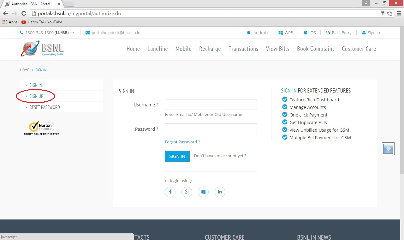Focus the Username input field
Viewport: 404px width, 240px height.
[x=211, y=105]
